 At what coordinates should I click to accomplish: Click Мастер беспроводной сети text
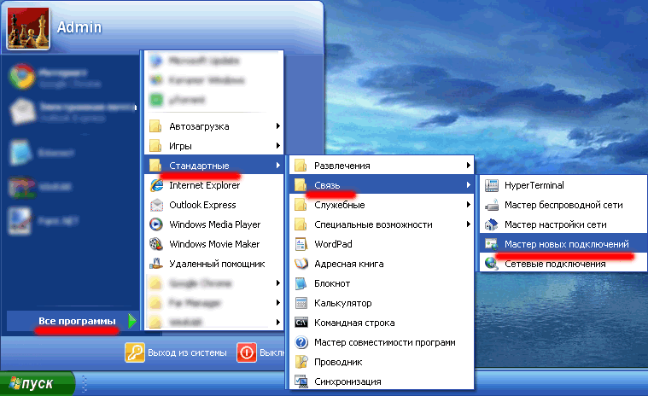[x=563, y=205]
